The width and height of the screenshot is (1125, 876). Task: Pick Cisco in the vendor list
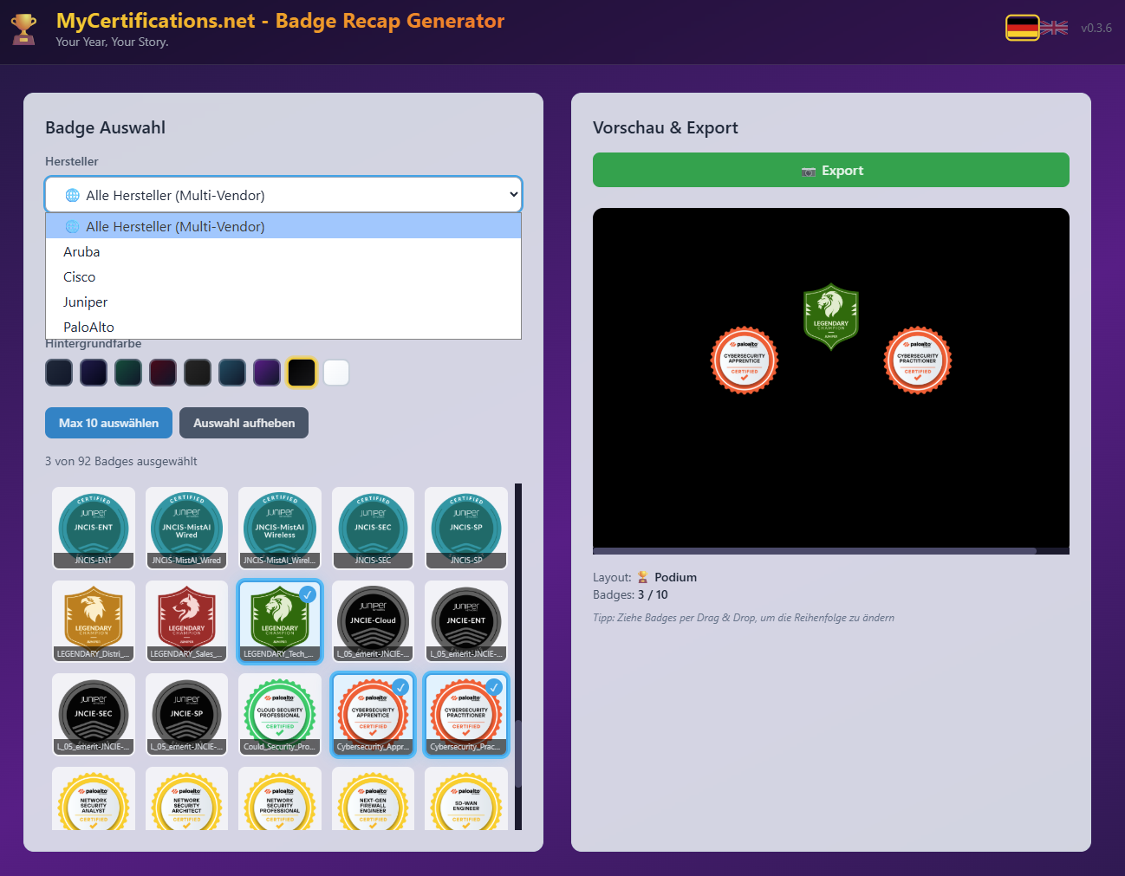pos(80,277)
